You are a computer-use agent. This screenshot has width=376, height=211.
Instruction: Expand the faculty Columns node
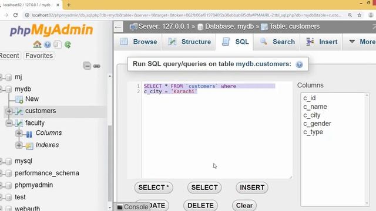pyautogui.click(x=19, y=133)
